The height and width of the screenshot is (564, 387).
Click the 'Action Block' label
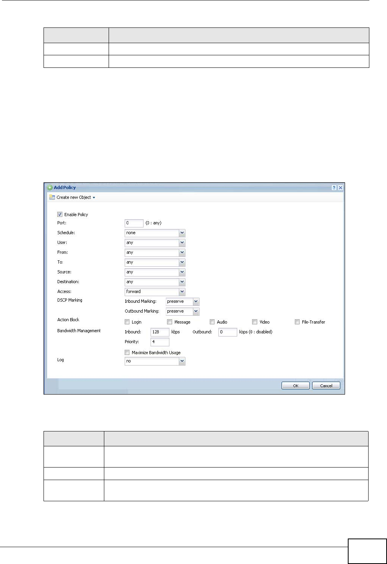[68, 320]
